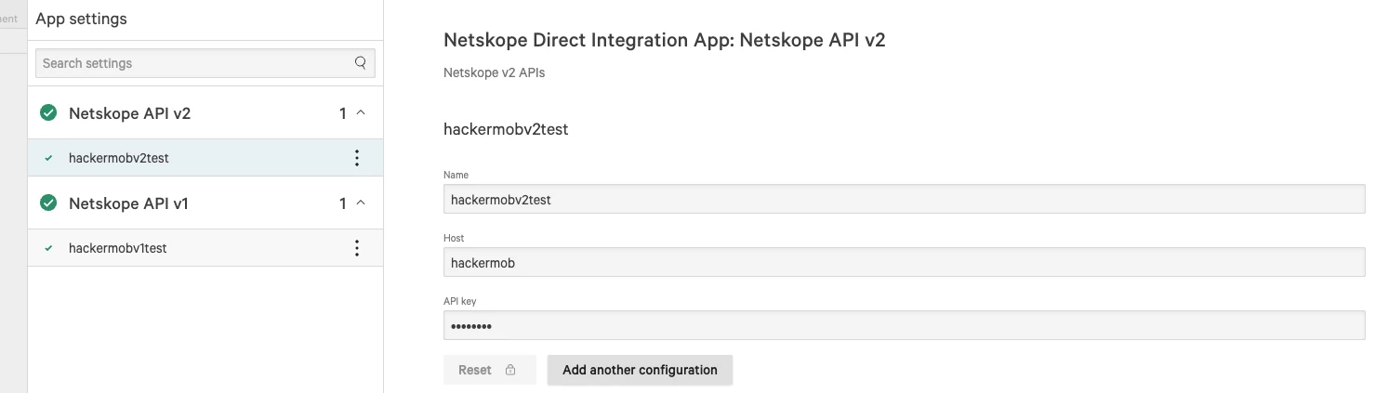
Task: Collapse the Netskope API v2 section chevron
Action: coord(362,113)
